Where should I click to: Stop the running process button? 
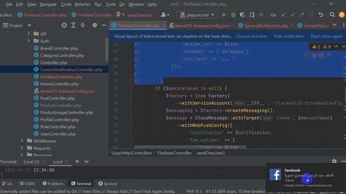(261, 15)
